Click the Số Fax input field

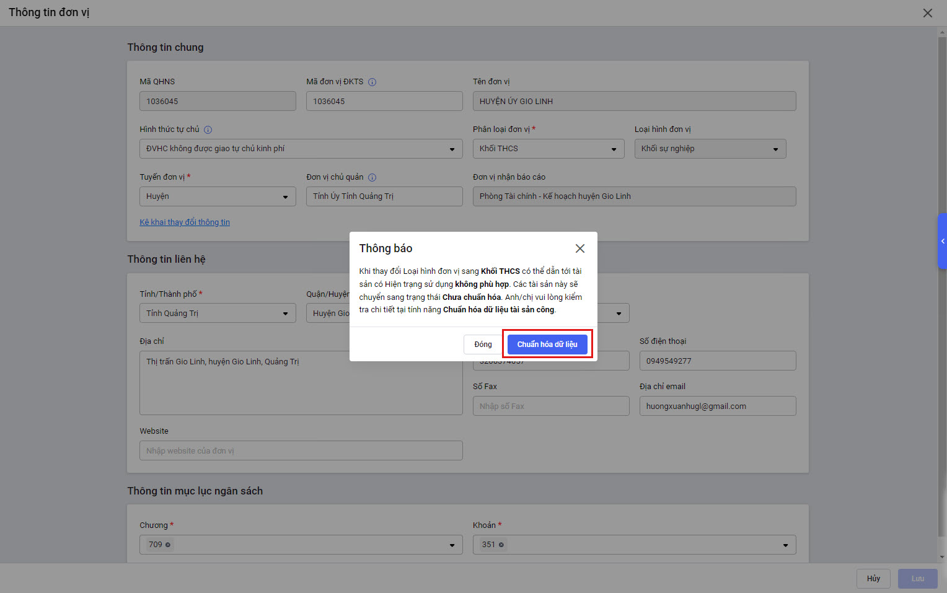click(550, 406)
